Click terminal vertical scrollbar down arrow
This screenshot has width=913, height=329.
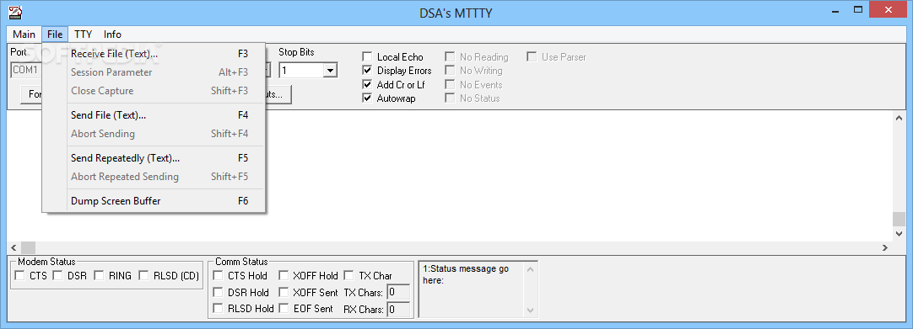tap(899, 233)
